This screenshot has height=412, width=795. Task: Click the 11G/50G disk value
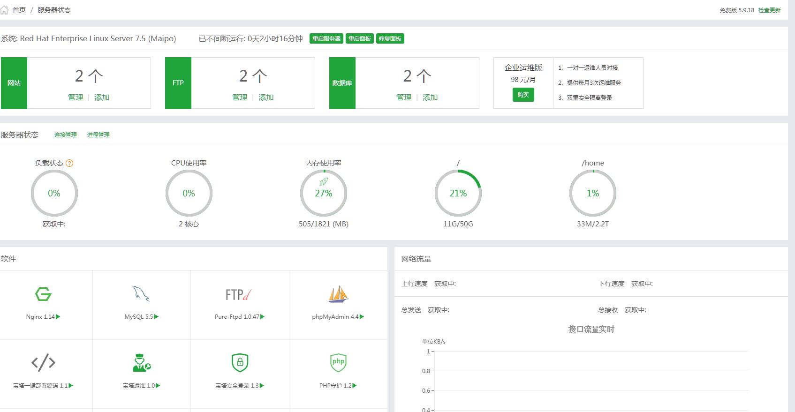point(458,224)
